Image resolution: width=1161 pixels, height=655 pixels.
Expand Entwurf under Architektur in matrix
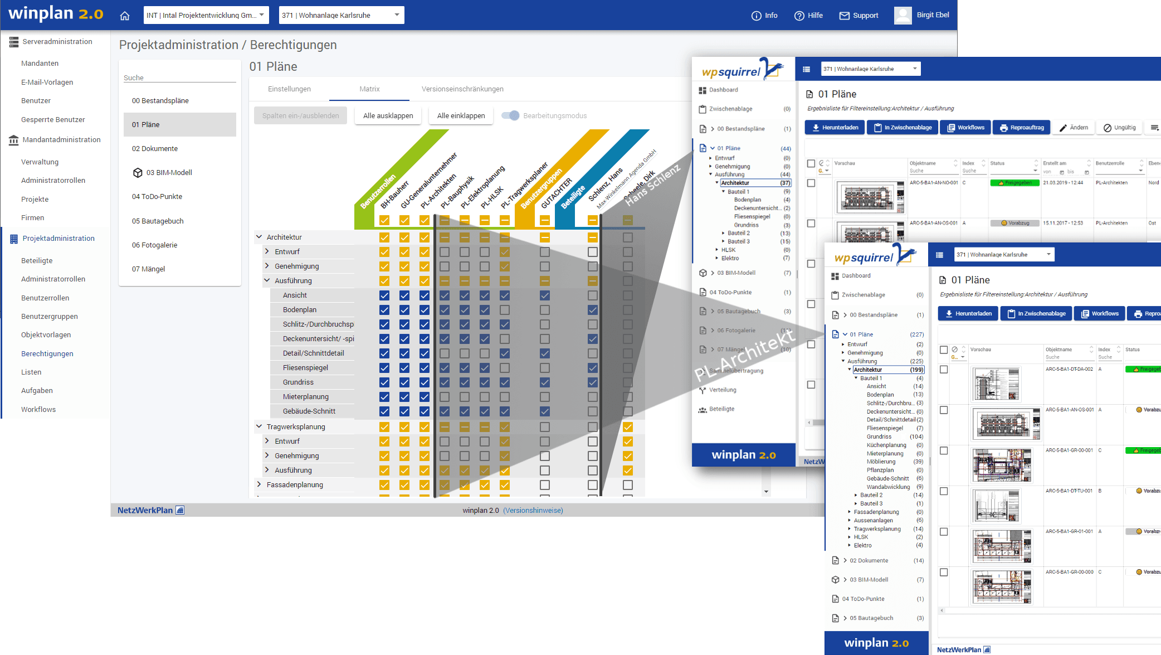coord(267,251)
